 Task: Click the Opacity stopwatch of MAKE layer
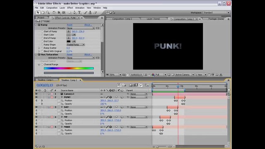(x=59, y=133)
